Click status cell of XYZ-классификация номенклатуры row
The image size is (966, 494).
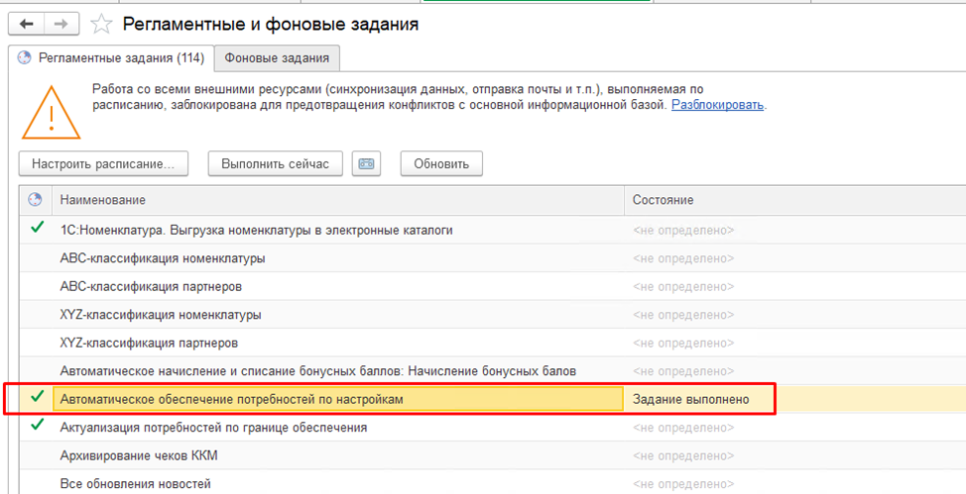[x=794, y=315]
